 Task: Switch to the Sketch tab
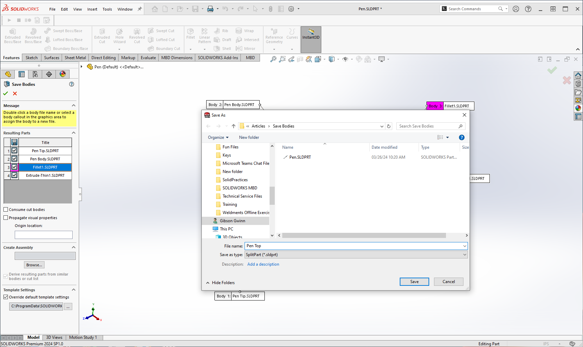click(x=32, y=58)
